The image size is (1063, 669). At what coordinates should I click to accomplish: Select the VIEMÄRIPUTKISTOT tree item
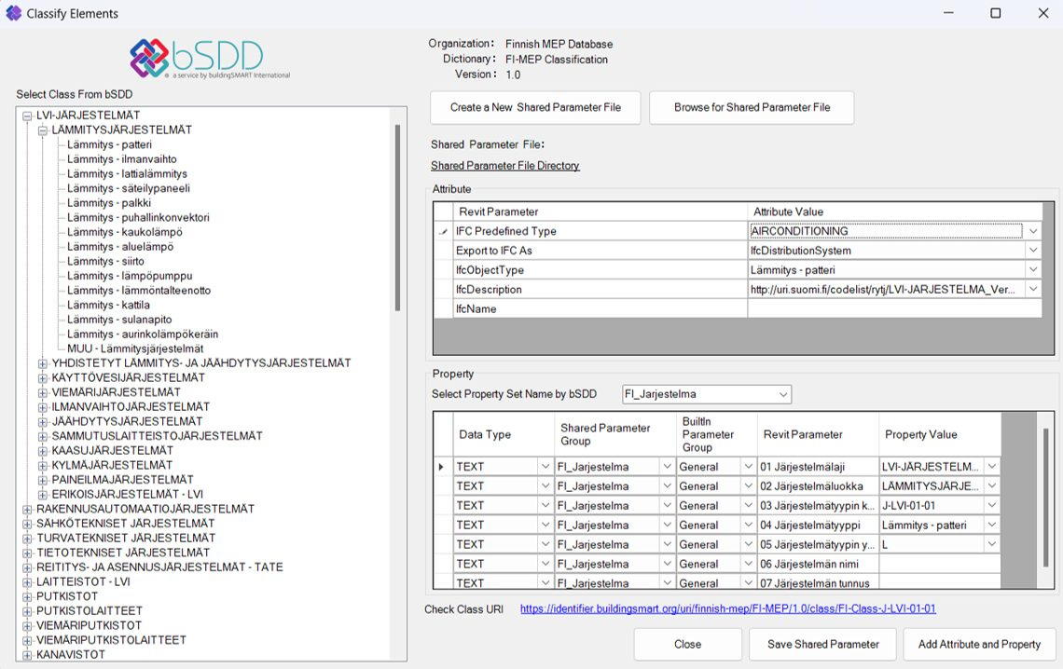89,625
